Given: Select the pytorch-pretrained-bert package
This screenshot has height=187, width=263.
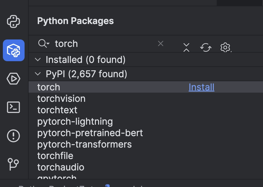Looking at the screenshot, I should pos(90,133).
